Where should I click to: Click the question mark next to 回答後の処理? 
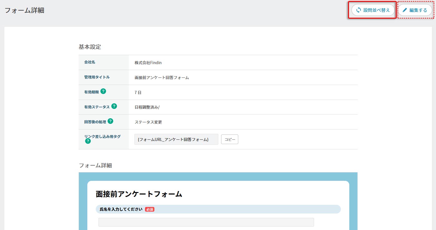point(110,121)
